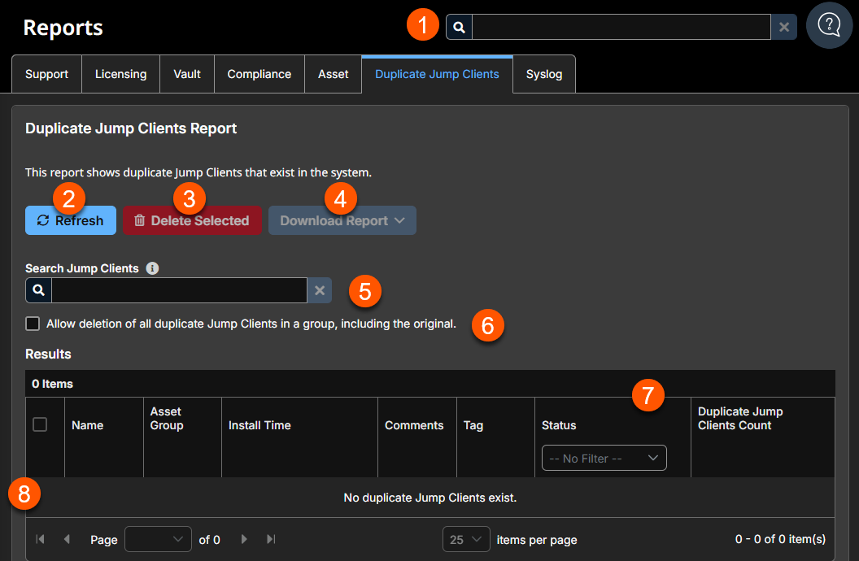The image size is (859, 561).
Task: Clear the top search field with X
Action: pos(784,27)
